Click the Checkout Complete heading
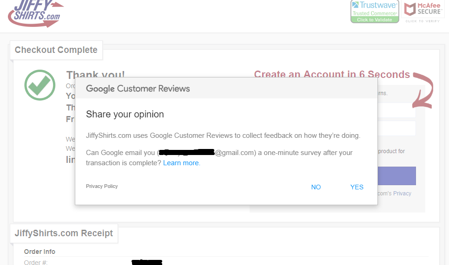 [x=56, y=50]
